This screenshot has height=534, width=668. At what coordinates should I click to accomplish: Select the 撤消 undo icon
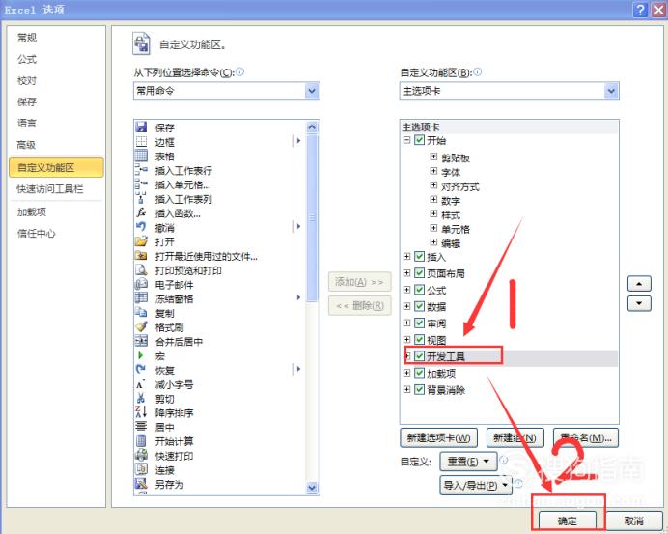[x=141, y=227]
